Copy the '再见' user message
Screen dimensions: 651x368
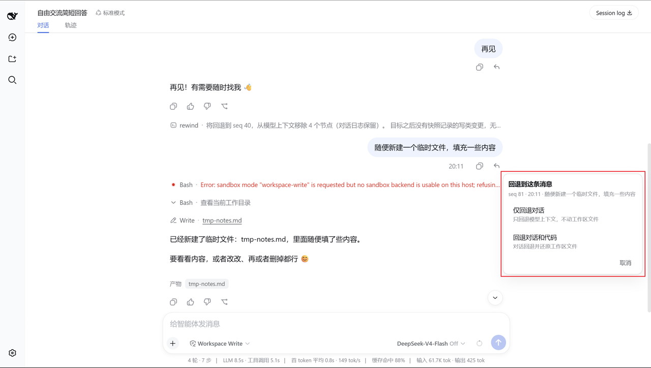click(x=480, y=67)
